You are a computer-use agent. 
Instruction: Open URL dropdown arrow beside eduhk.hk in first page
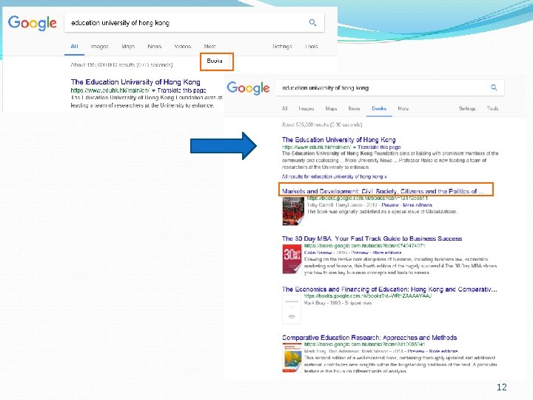153,91
